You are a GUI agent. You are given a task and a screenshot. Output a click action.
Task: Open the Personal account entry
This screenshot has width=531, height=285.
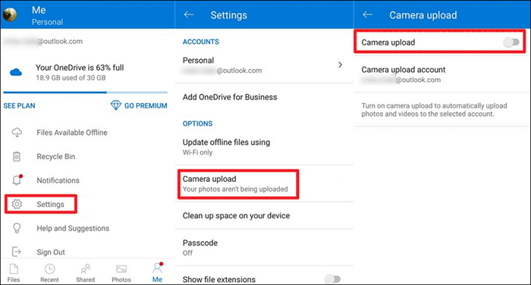264,65
